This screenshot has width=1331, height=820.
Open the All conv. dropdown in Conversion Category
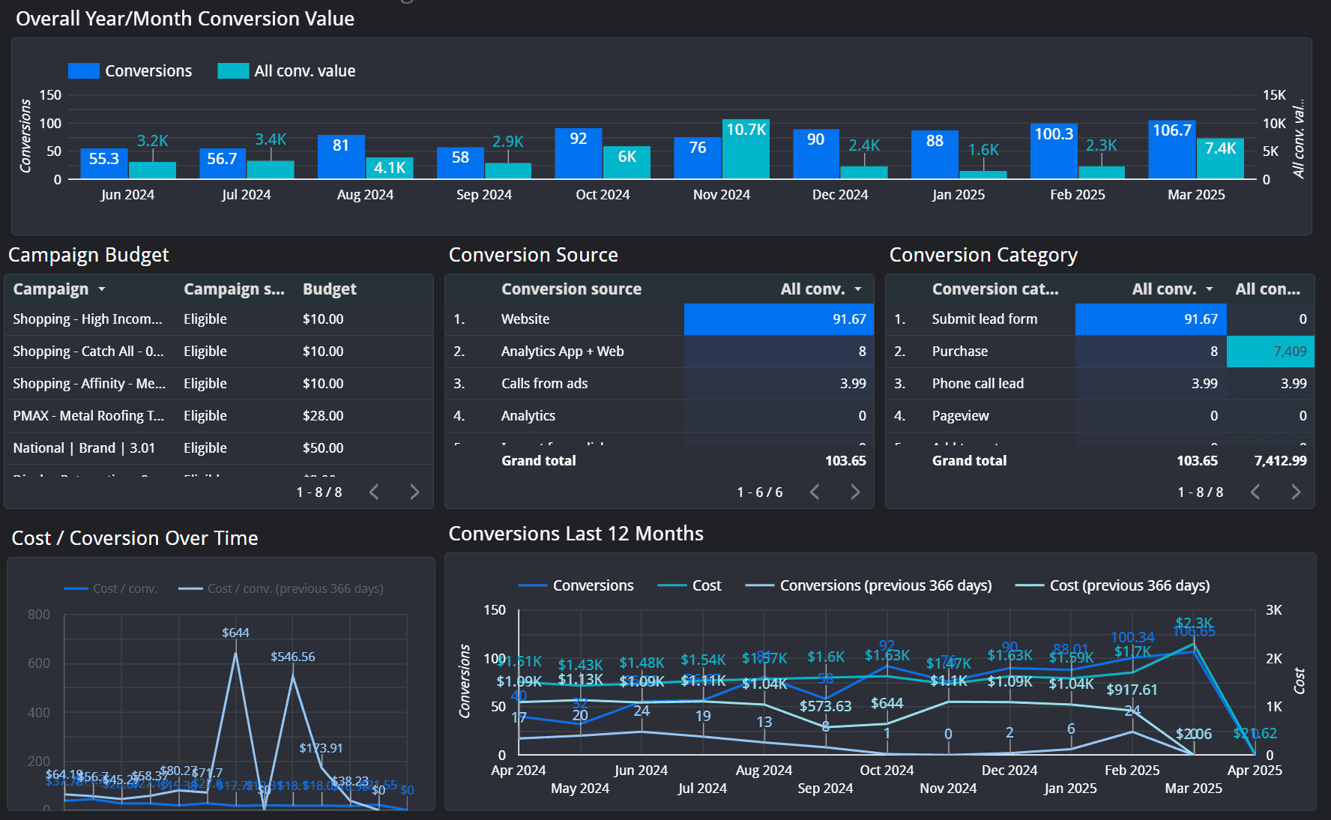(1210, 289)
